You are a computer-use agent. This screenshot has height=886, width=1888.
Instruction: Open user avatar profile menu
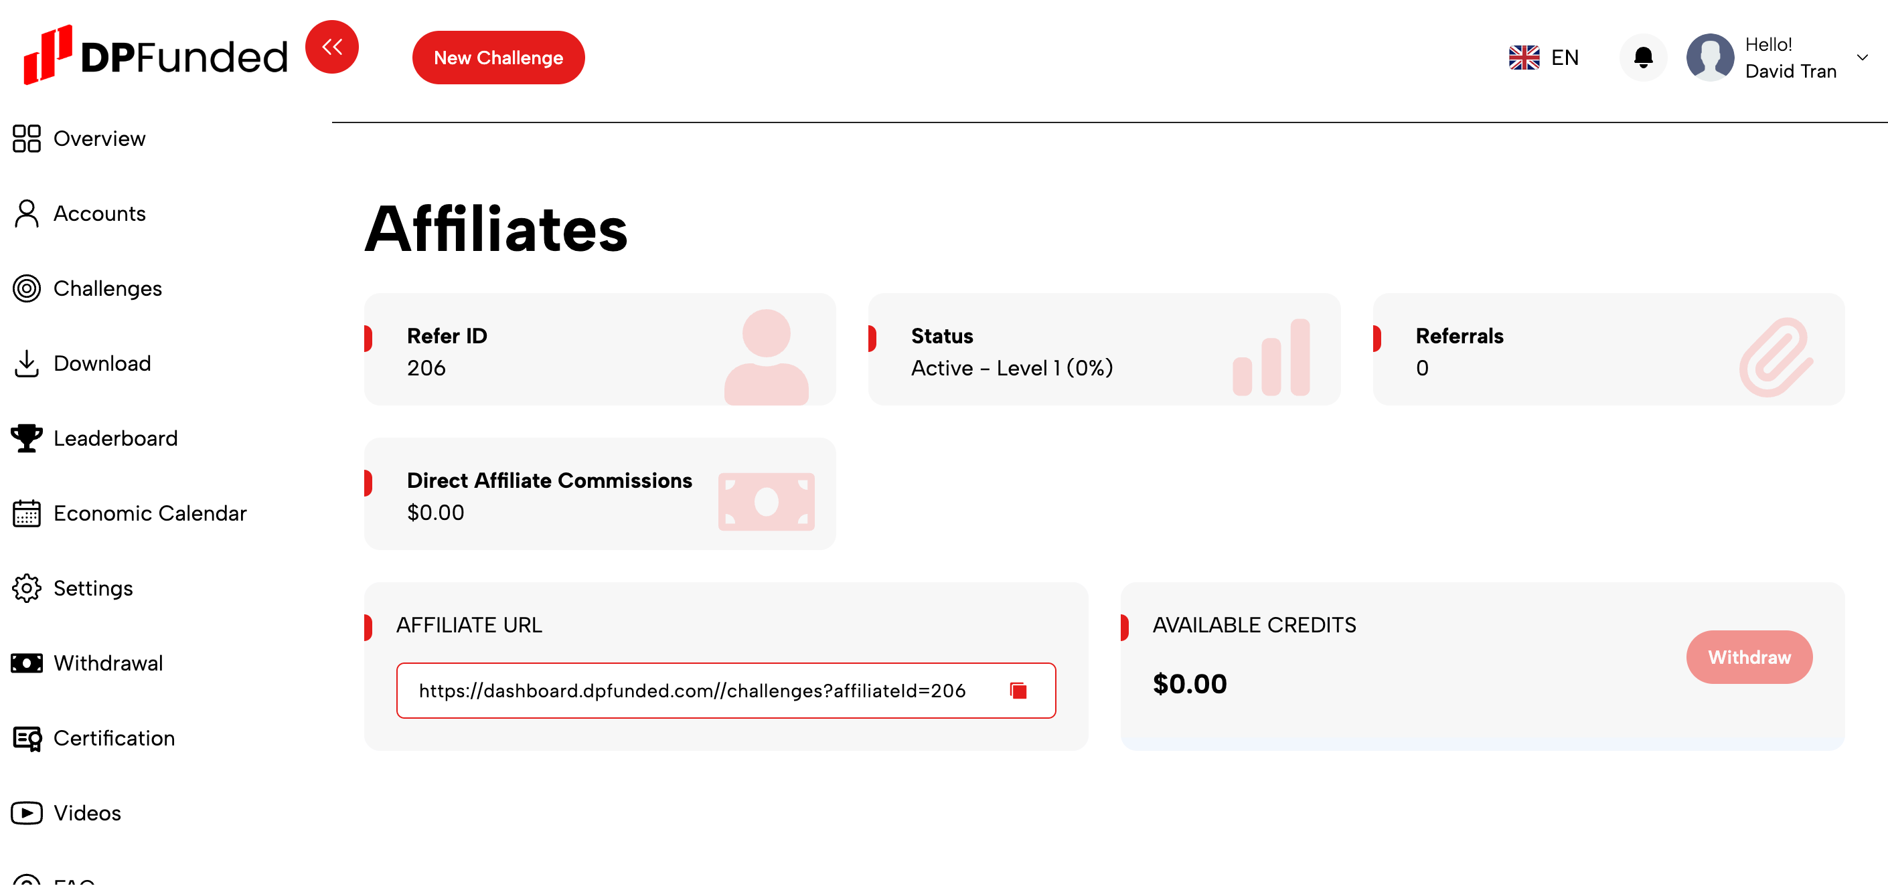[1710, 57]
